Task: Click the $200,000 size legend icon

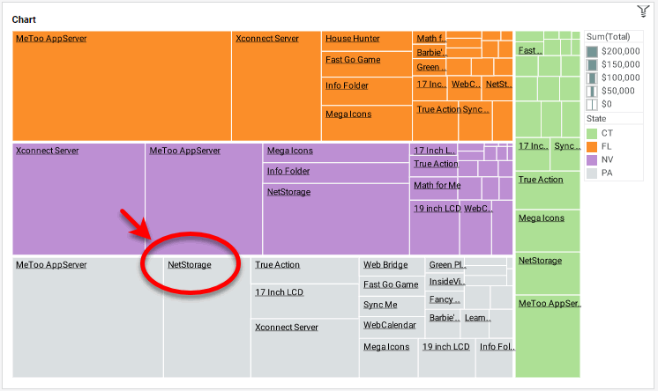Action: coord(592,51)
